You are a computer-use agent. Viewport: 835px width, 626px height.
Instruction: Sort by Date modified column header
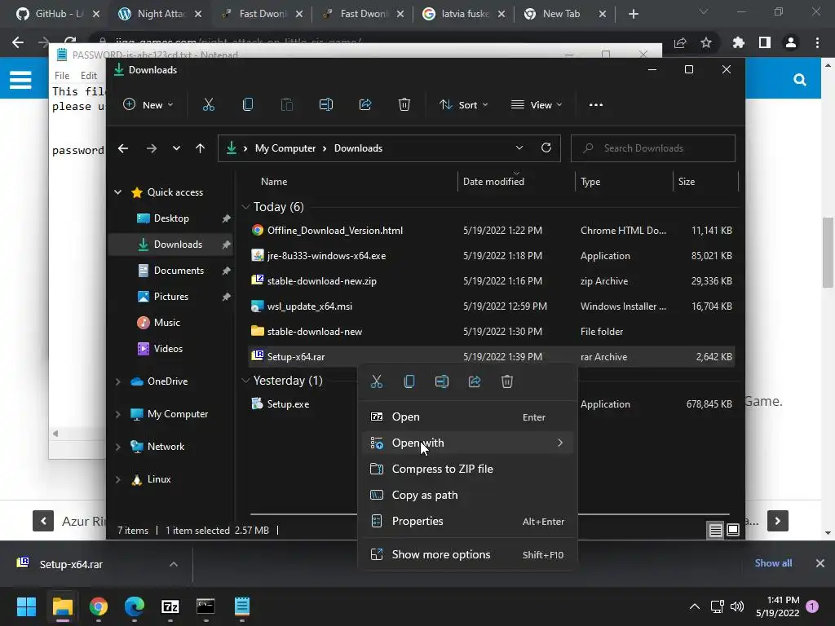point(493,182)
